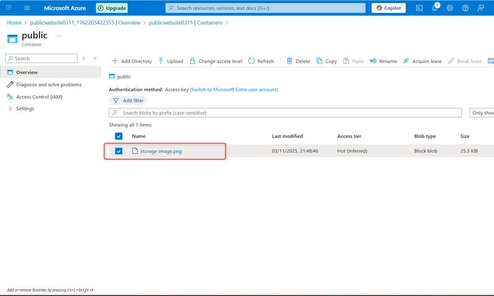Open the notifications bell
The height and width of the screenshot is (296, 494).
click(435, 8)
